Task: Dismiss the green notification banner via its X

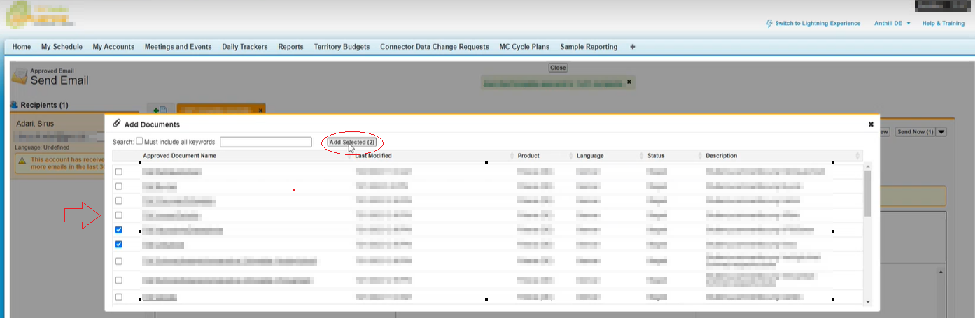Action: point(629,82)
